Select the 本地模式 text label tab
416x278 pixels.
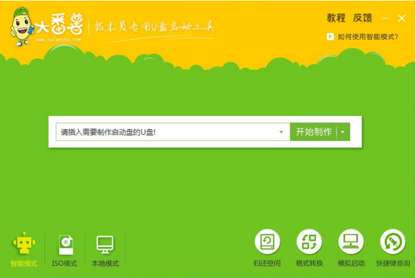tap(105, 263)
